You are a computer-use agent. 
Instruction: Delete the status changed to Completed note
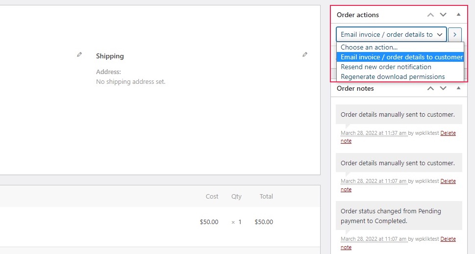pos(399,243)
